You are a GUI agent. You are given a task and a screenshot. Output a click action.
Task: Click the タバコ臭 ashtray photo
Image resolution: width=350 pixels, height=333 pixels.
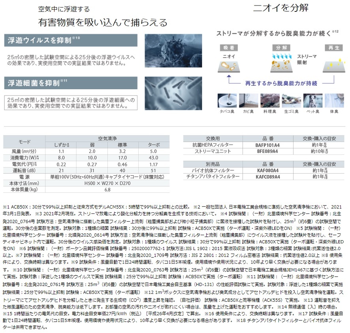pyautogui.click(x=227, y=101)
